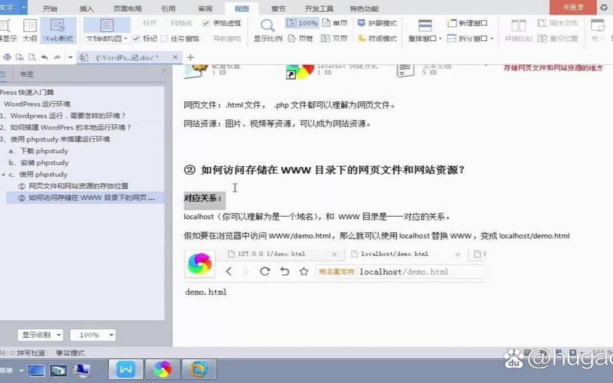Image resolution: width=613 pixels, height=383 pixels.
Task: Click the 未登录 login button
Action: [x=573, y=7]
